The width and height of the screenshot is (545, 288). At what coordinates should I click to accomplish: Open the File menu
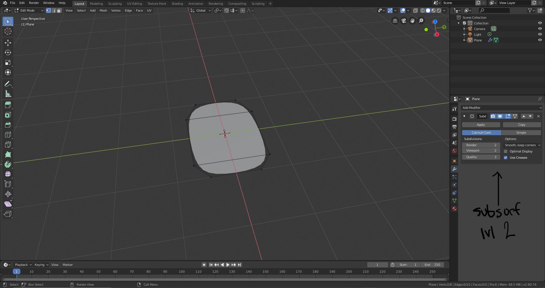click(12, 3)
